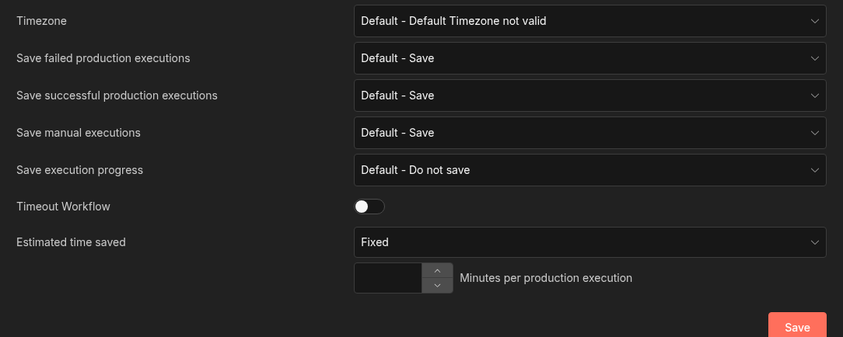The height and width of the screenshot is (337, 843).
Task: Open the Save execution progress dropdown
Action: (x=589, y=170)
